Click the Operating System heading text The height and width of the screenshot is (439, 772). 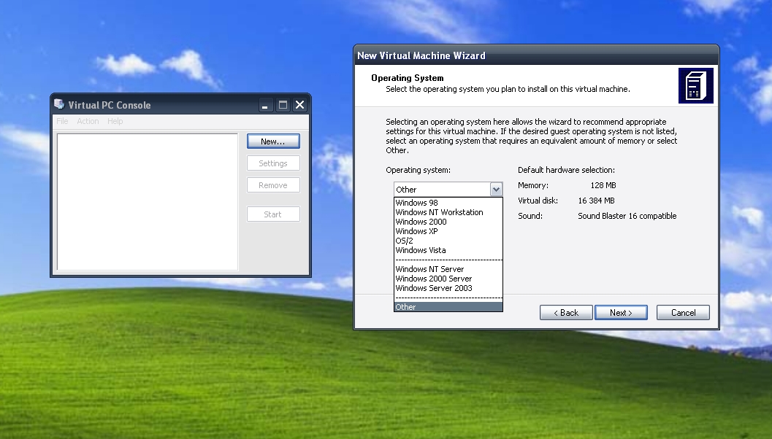(407, 78)
